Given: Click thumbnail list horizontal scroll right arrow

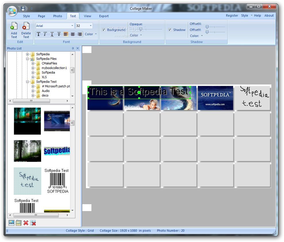Looking at the screenshot, I should pos(67,215).
